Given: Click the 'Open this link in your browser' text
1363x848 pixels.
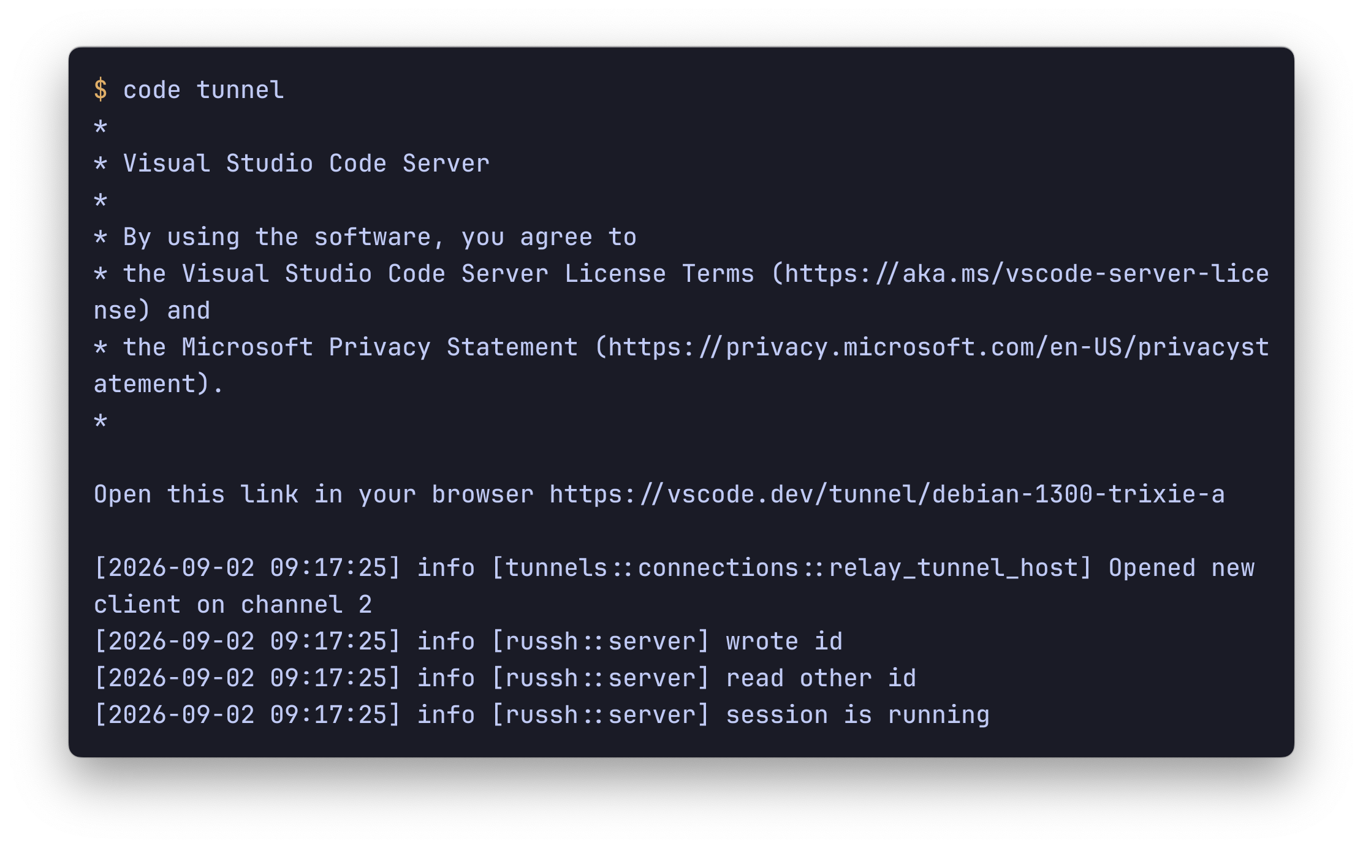Looking at the screenshot, I should pos(314,494).
